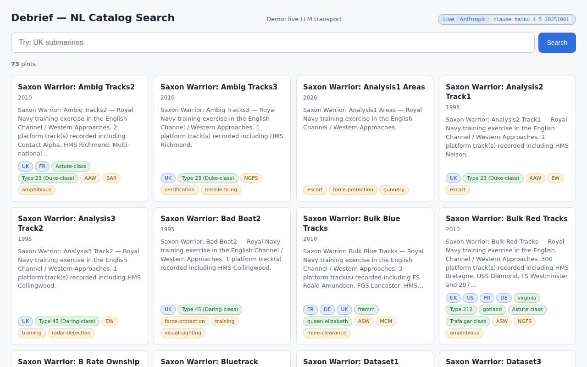
Task: Focus the catalog search input field
Action: click(x=272, y=43)
